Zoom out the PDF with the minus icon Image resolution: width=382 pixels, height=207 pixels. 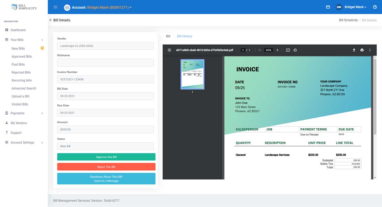[x=260, y=50]
